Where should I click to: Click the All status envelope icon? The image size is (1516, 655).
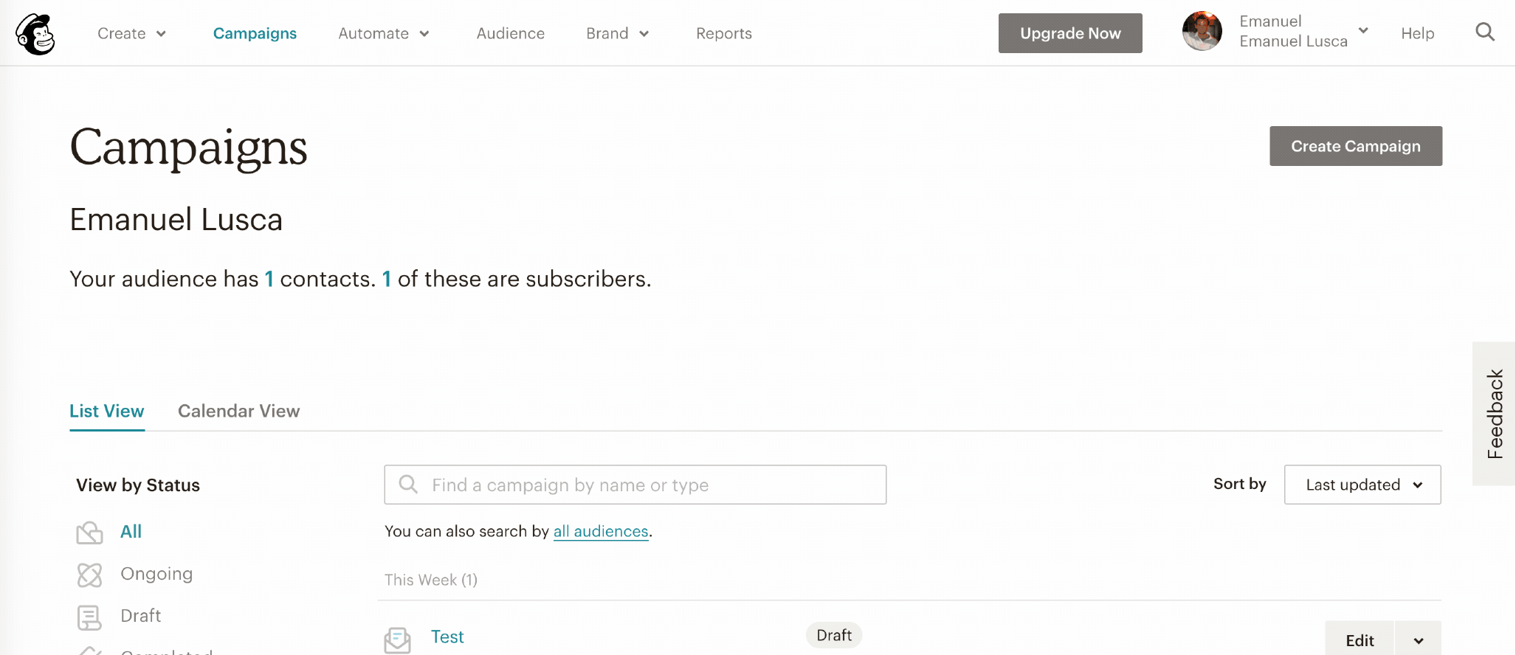pos(89,533)
